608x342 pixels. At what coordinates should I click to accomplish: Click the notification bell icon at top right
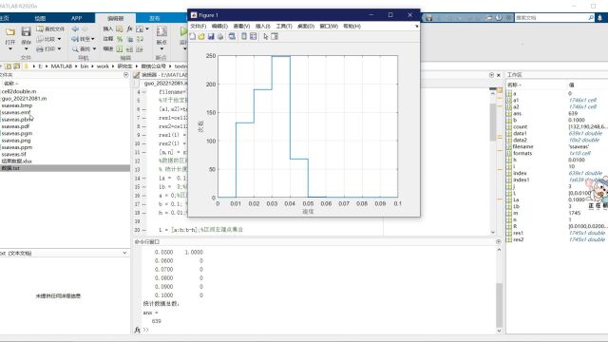point(599,18)
